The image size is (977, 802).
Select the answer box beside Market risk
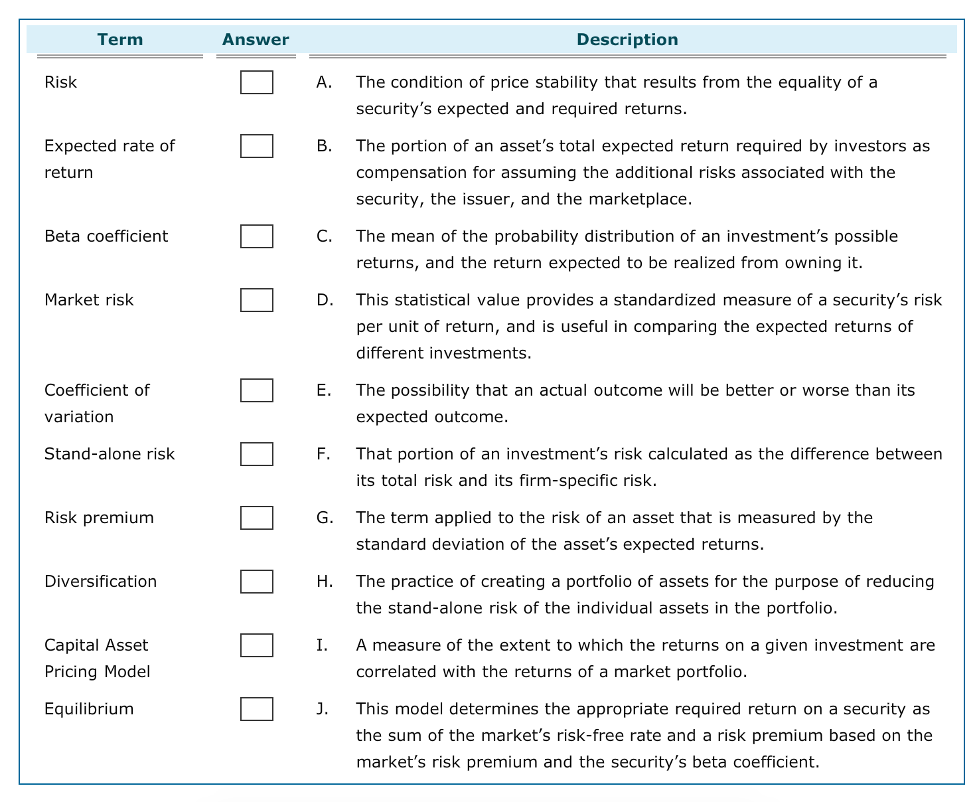[256, 300]
